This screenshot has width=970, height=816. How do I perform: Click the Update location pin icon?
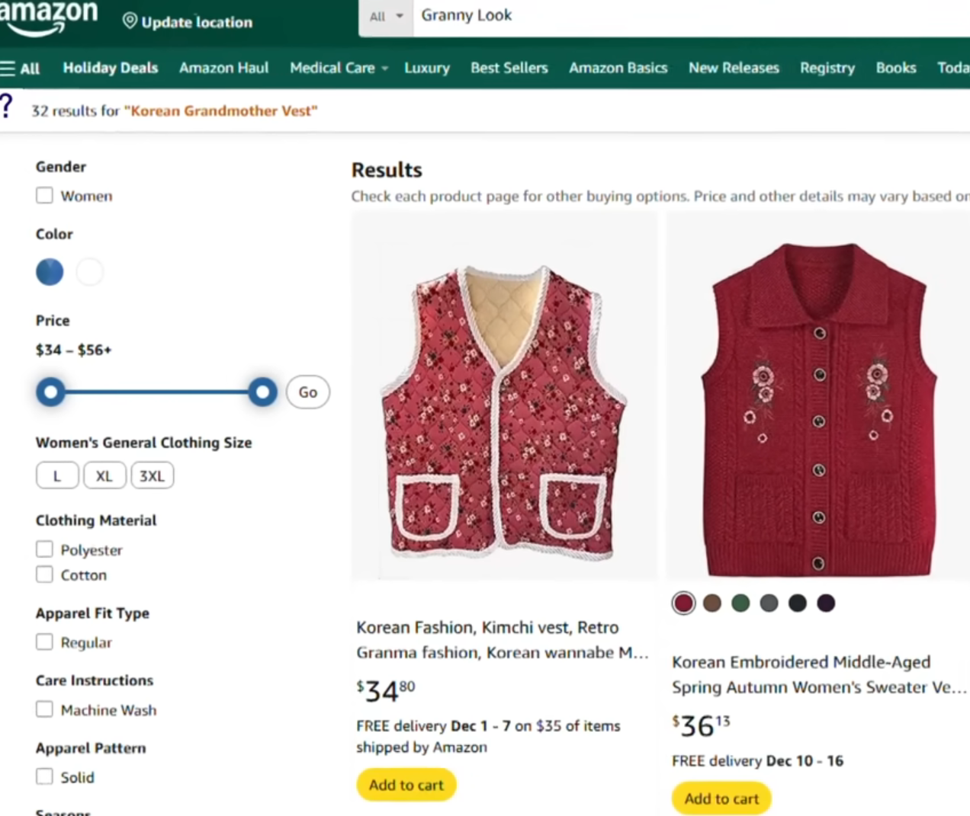pos(130,21)
